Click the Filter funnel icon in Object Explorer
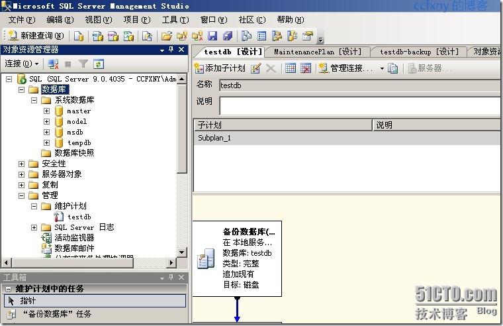The image size is (503, 326). point(83,64)
